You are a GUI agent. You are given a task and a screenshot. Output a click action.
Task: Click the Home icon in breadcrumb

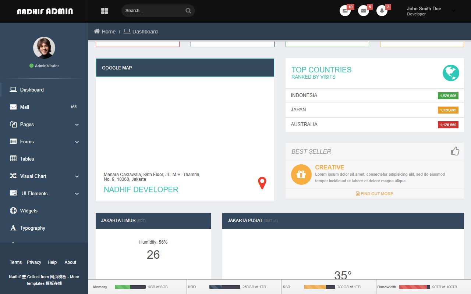pyautogui.click(x=97, y=31)
